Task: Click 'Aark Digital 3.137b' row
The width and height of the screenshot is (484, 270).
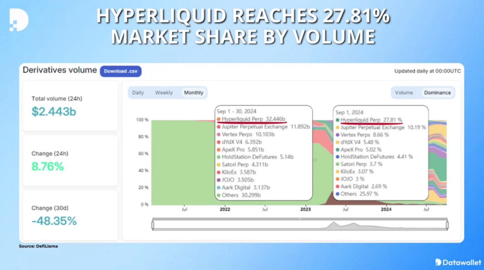Action: pyautogui.click(x=243, y=187)
